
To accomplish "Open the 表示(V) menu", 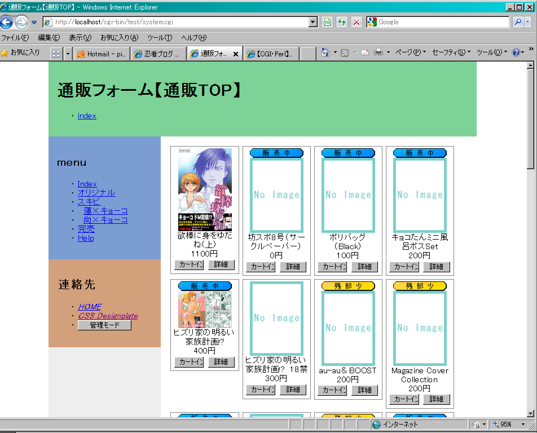I will pos(80,38).
